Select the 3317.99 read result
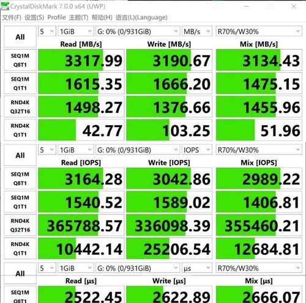Viewport: 306px width, 303px height. point(81,60)
